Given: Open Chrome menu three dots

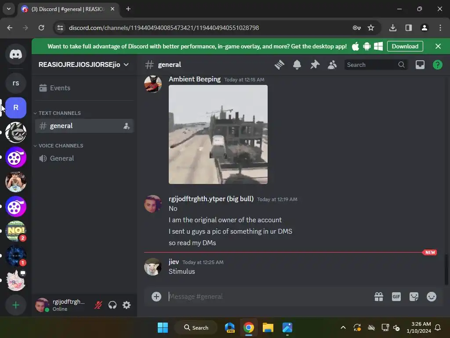Looking at the screenshot, I should [440, 28].
